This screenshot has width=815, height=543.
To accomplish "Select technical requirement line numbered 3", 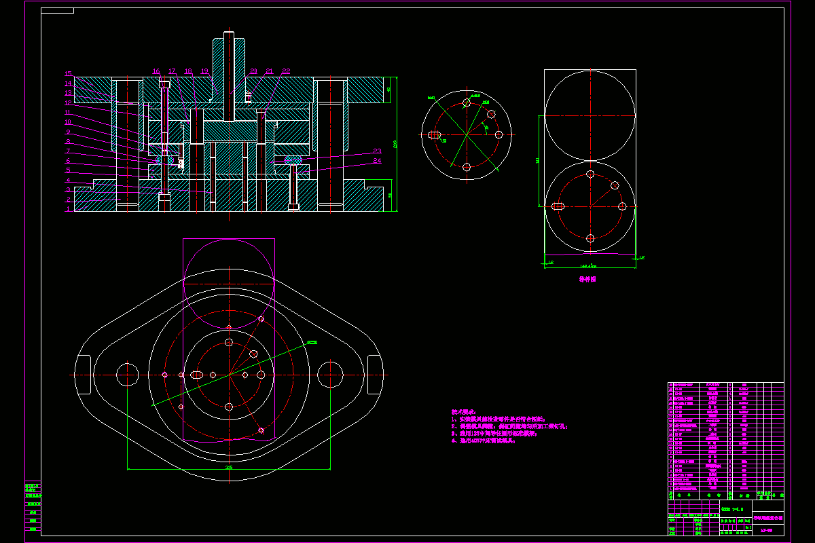I will click(x=494, y=434).
